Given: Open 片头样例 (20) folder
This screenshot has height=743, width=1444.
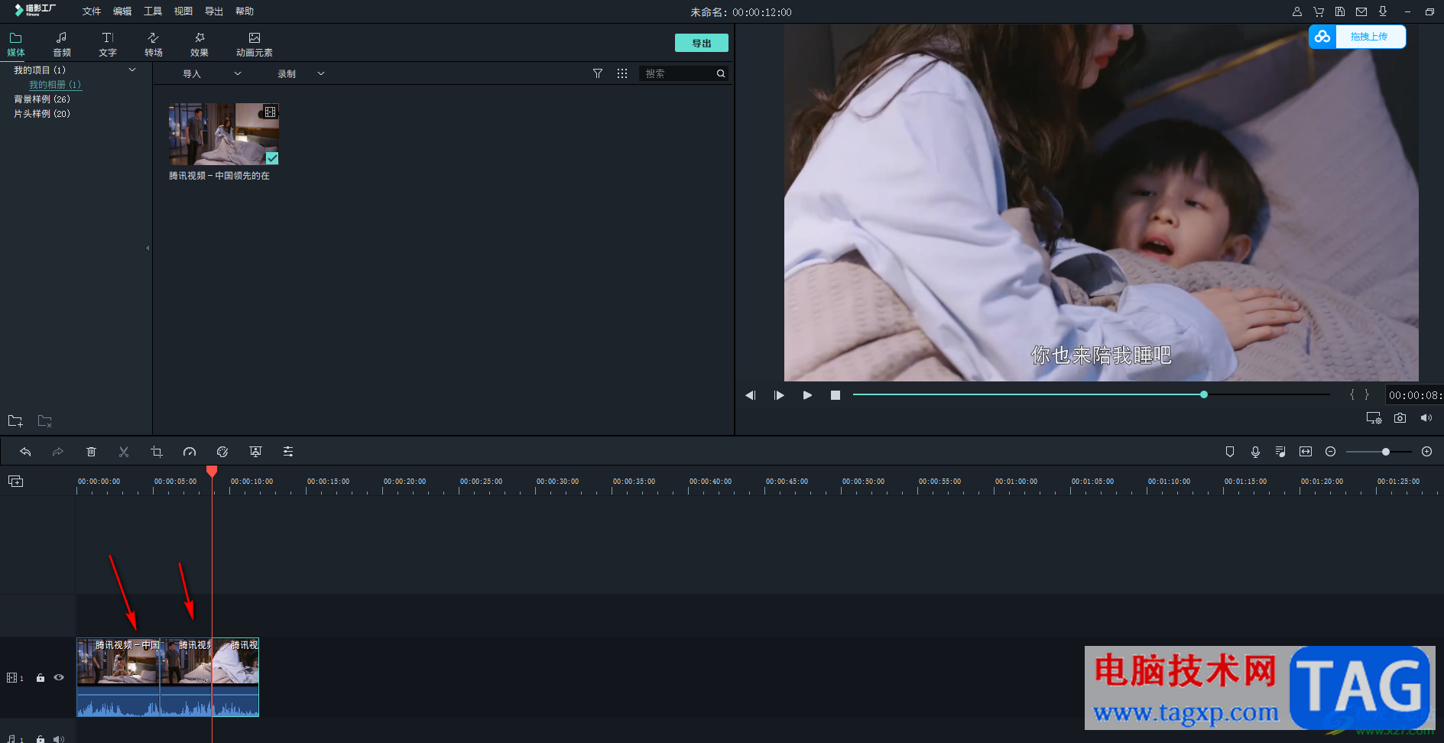Looking at the screenshot, I should [x=42, y=114].
